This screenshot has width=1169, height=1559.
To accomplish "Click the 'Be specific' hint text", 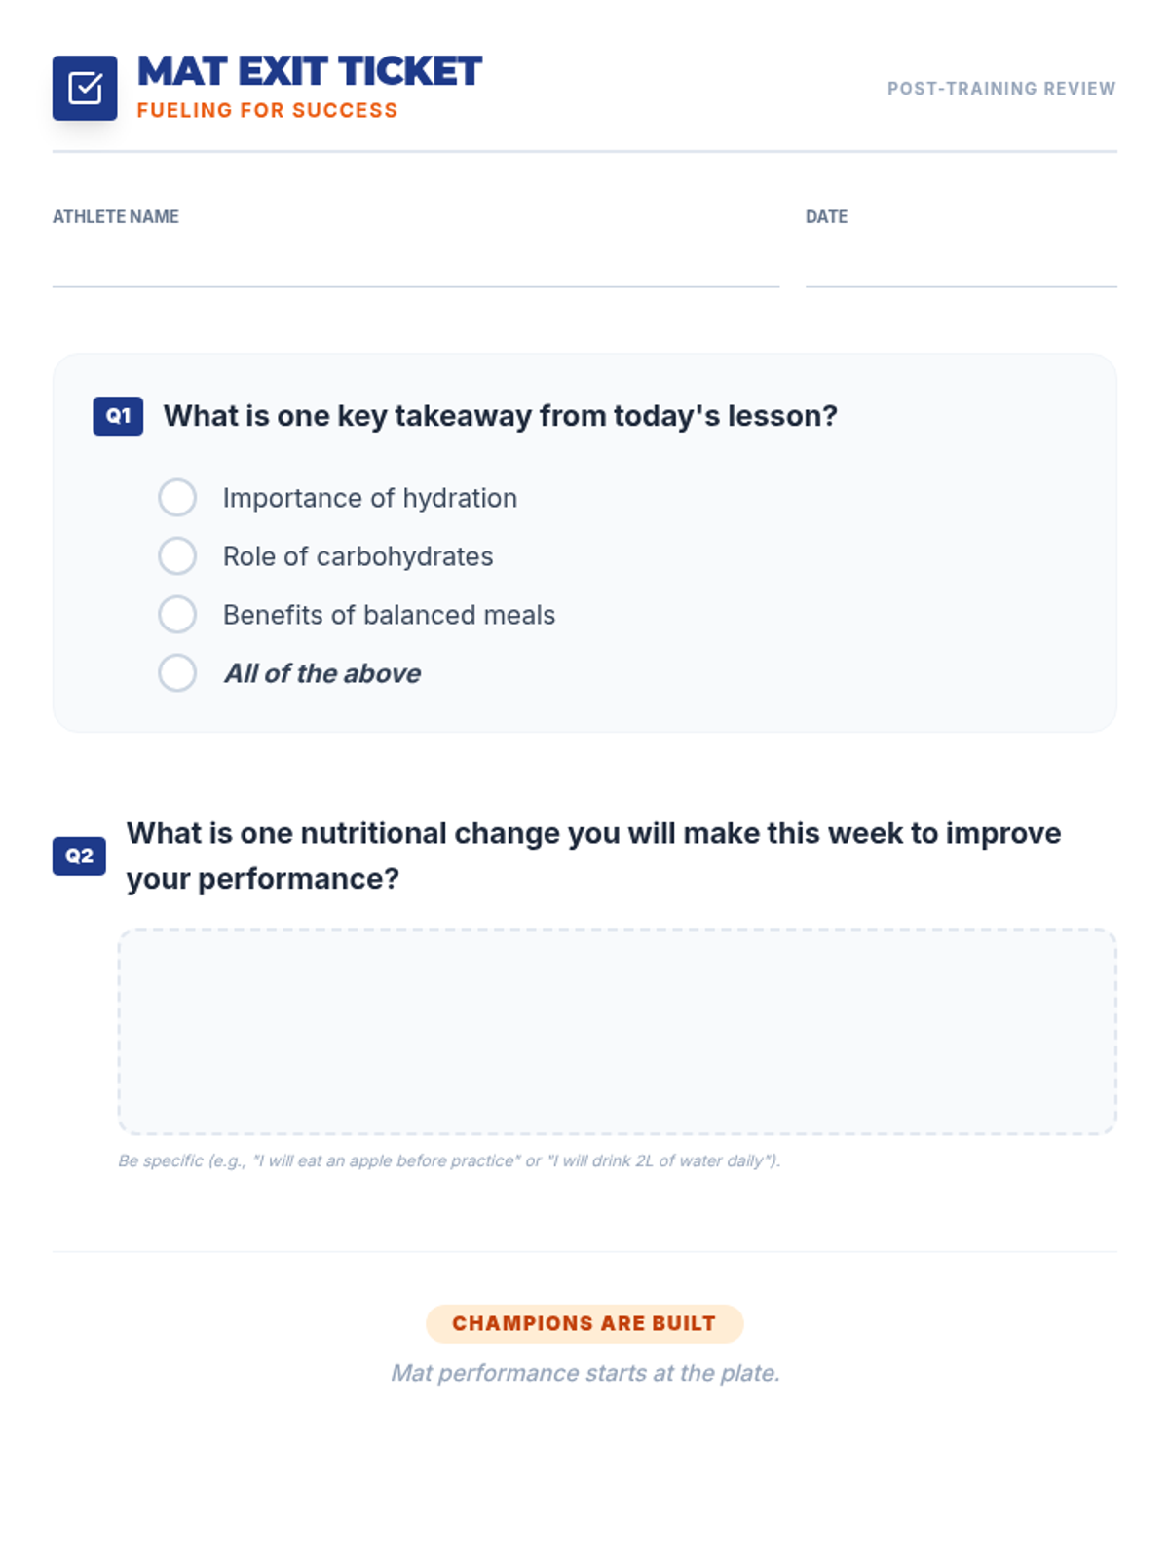I will [x=449, y=1160].
